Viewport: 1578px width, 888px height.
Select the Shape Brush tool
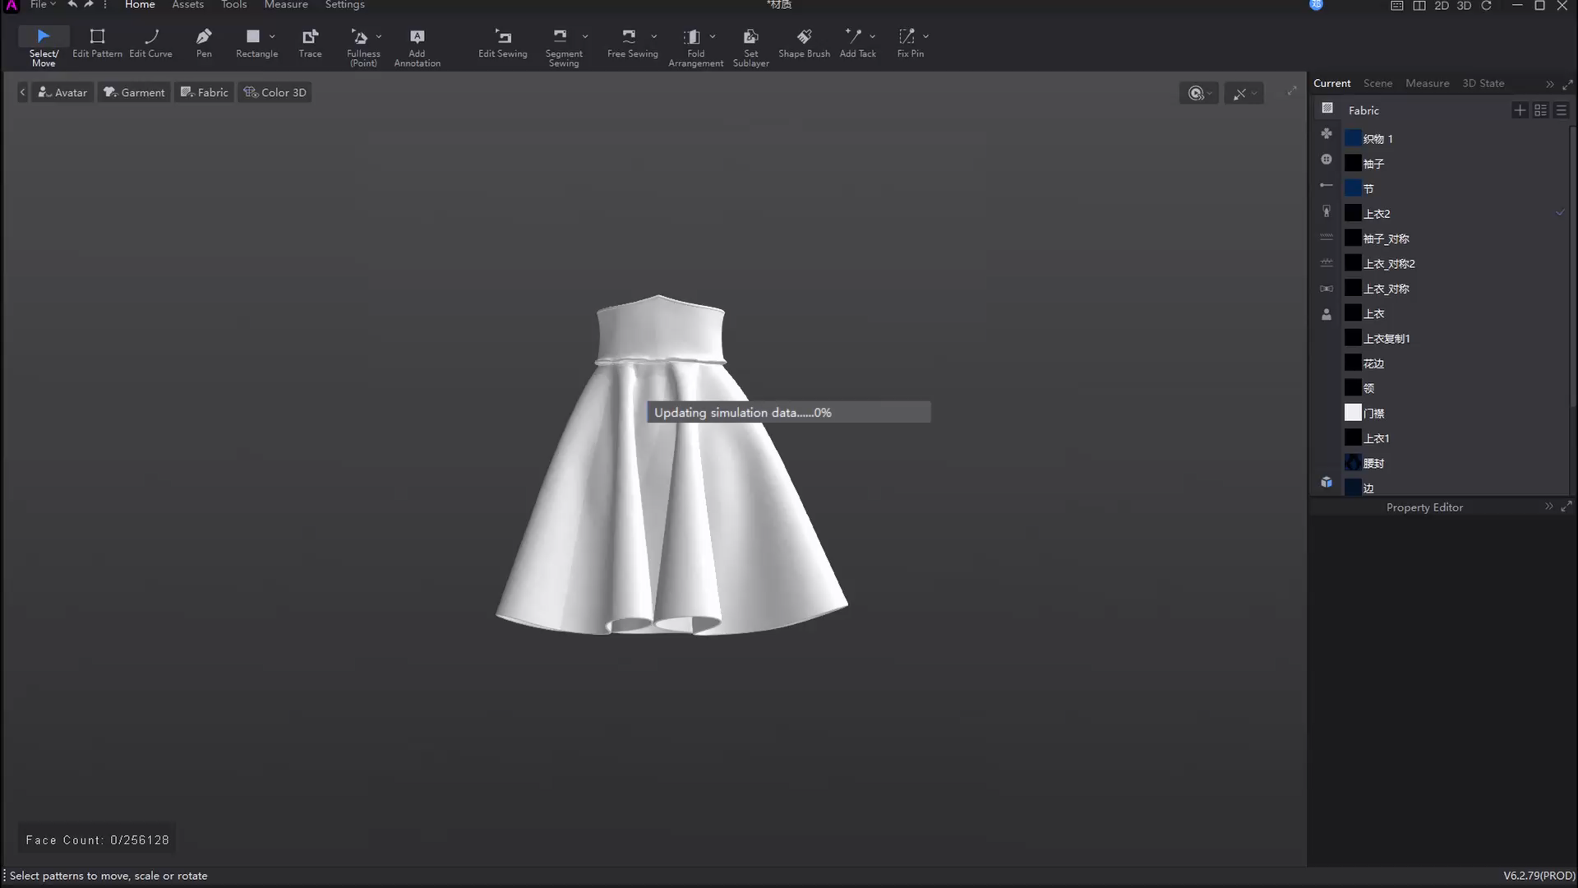tap(804, 44)
